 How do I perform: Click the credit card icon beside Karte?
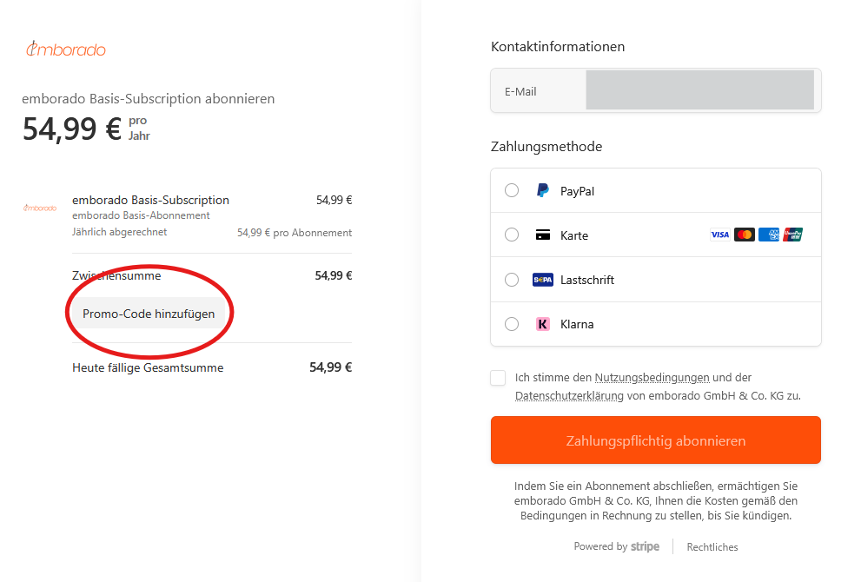(x=542, y=235)
